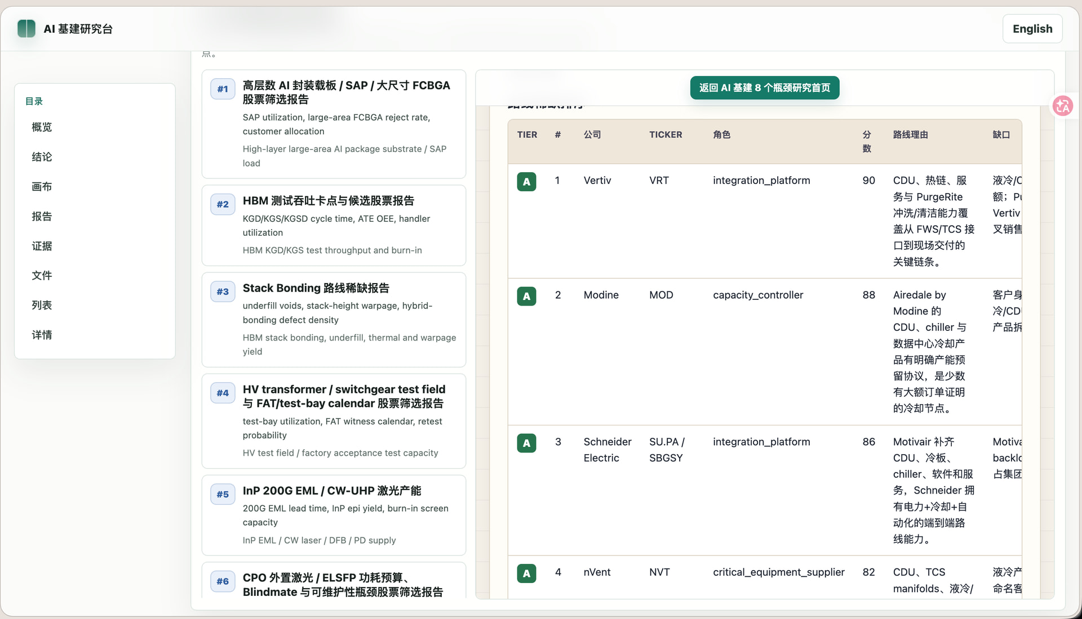The image size is (1082, 619).
Task: Click the 缺口 column header
Action: pos(1001,134)
